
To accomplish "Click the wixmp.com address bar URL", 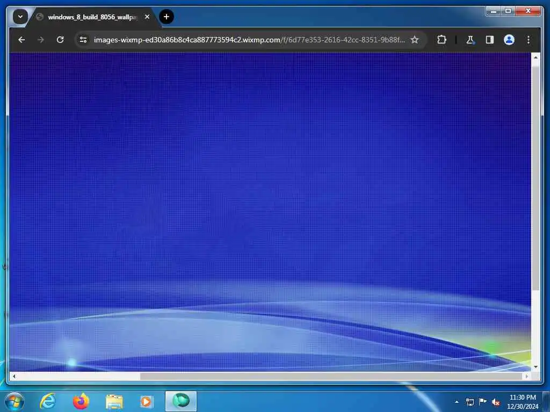I will click(249, 40).
